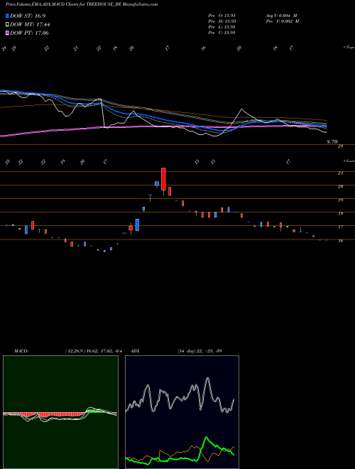This screenshot has width=355, height=469.
Task: Click the magenta DOW PT legend swatch
Action: (7, 33)
